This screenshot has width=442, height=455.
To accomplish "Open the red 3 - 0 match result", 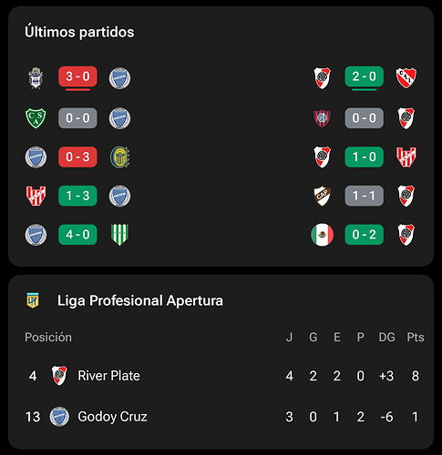I will click(x=77, y=76).
